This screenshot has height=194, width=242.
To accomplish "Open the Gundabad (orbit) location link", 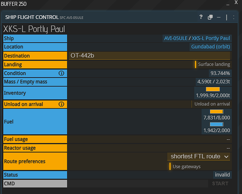I will 211,47.
